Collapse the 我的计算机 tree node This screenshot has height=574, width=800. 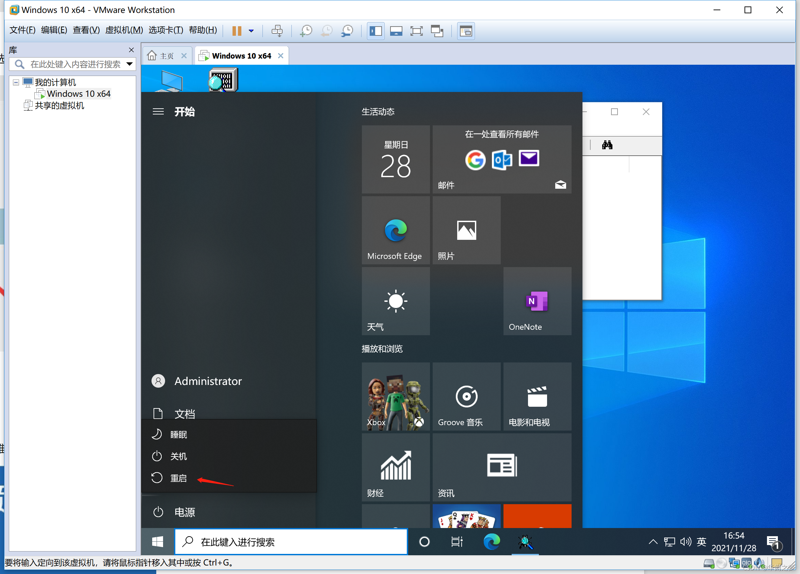(x=16, y=82)
